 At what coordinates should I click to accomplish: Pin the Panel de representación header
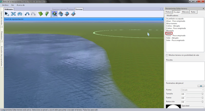tap(162, 19)
